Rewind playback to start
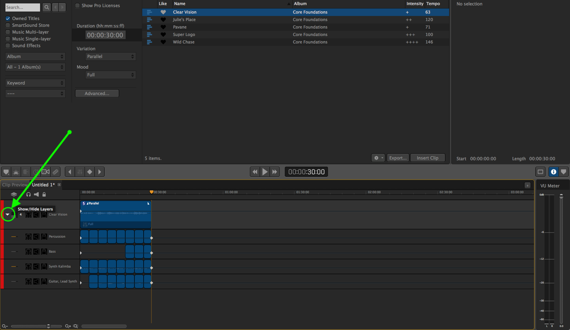Image resolution: width=570 pixels, height=330 pixels. click(x=255, y=172)
